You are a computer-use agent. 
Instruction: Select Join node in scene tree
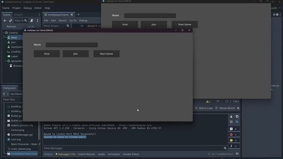[x=13, y=42]
